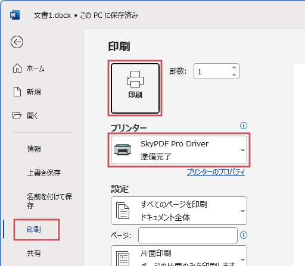Open the ホーム page
Image resolution: width=305 pixels, height=266 pixels.
tap(29, 68)
